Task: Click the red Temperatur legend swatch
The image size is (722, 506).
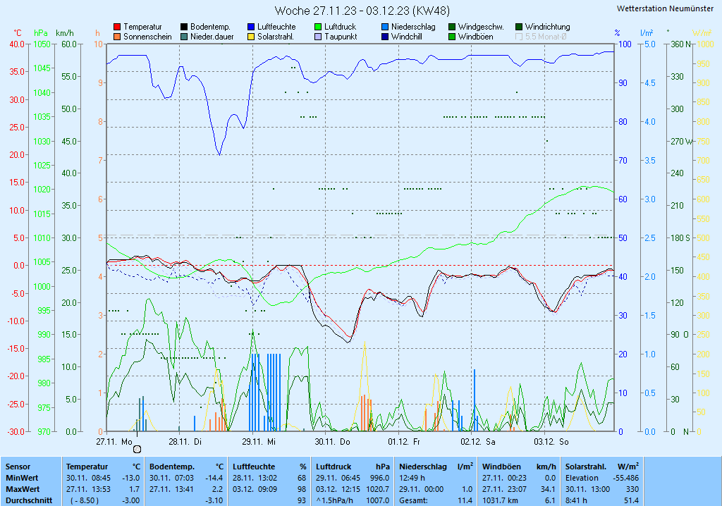Action: coord(117,27)
